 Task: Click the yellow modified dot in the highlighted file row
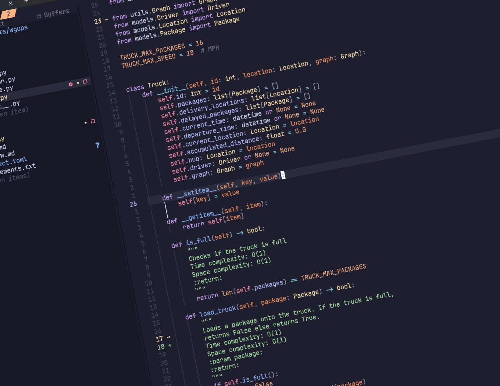tap(78, 83)
